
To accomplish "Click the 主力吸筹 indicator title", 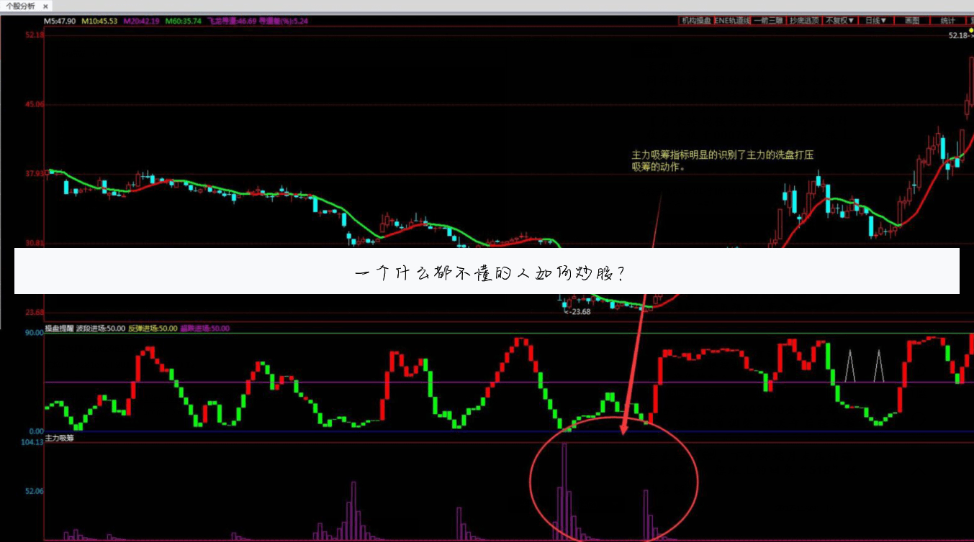I will (59, 437).
